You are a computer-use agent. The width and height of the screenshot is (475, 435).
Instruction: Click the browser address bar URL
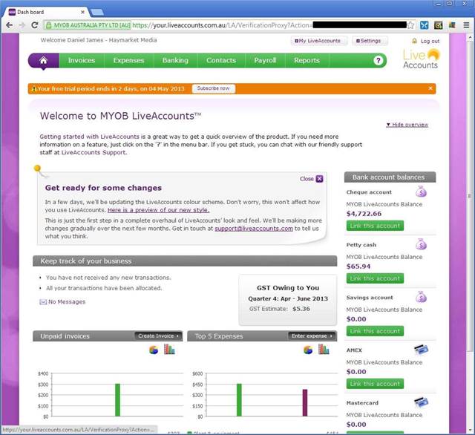[223, 25]
